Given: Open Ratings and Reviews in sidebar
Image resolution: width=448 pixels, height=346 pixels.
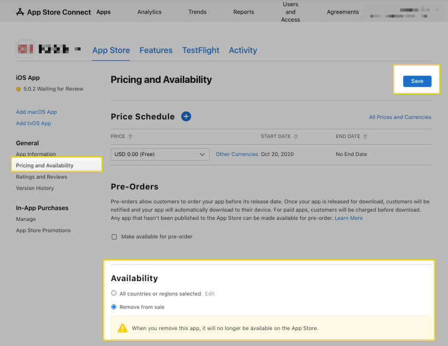Looking at the screenshot, I should pyautogui.click(x=42, y=177).
